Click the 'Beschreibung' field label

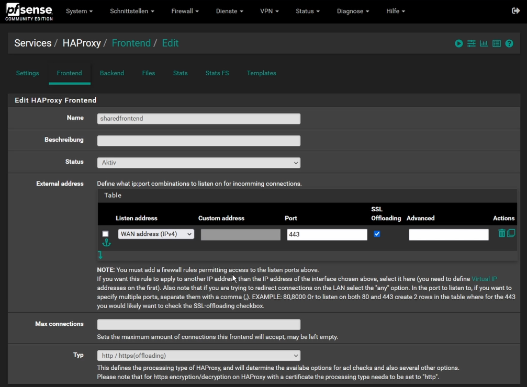point(64,140)
